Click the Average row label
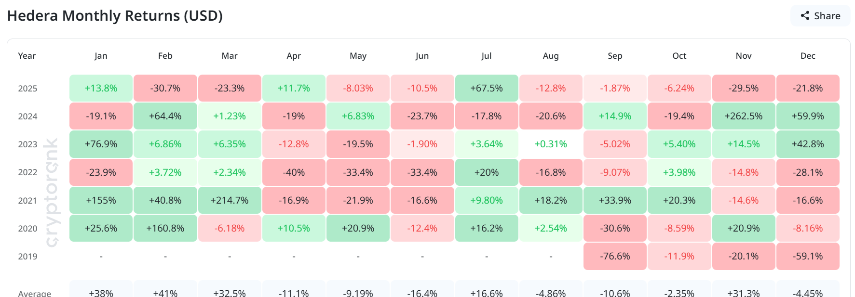 tap(34, 293)
